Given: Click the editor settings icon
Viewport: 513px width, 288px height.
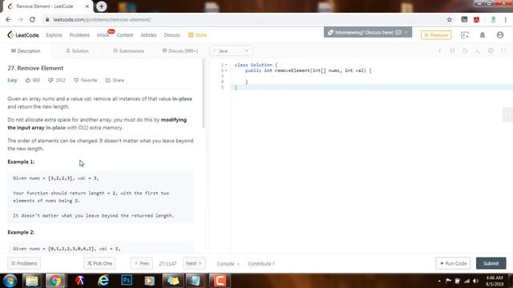Looking at the screenshot, I should 491,51.
